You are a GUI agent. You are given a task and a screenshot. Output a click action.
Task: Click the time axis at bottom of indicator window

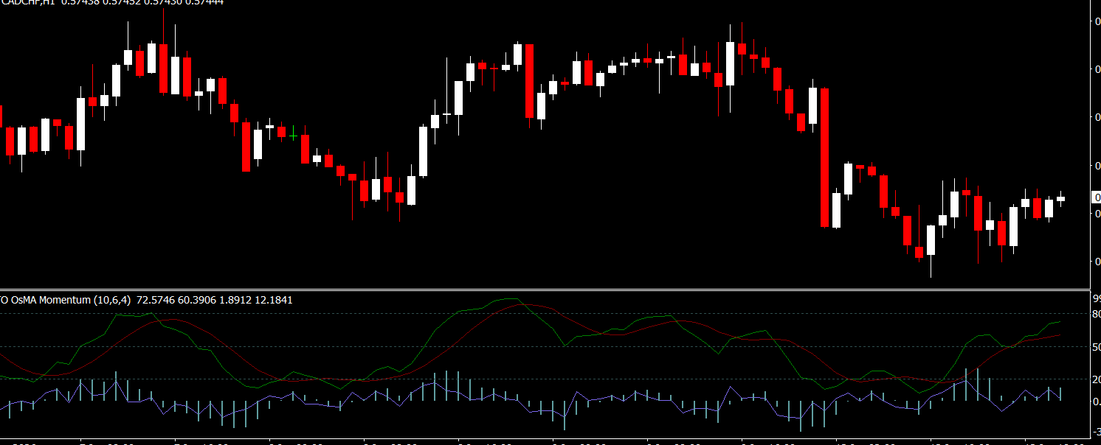pos(545,442)
